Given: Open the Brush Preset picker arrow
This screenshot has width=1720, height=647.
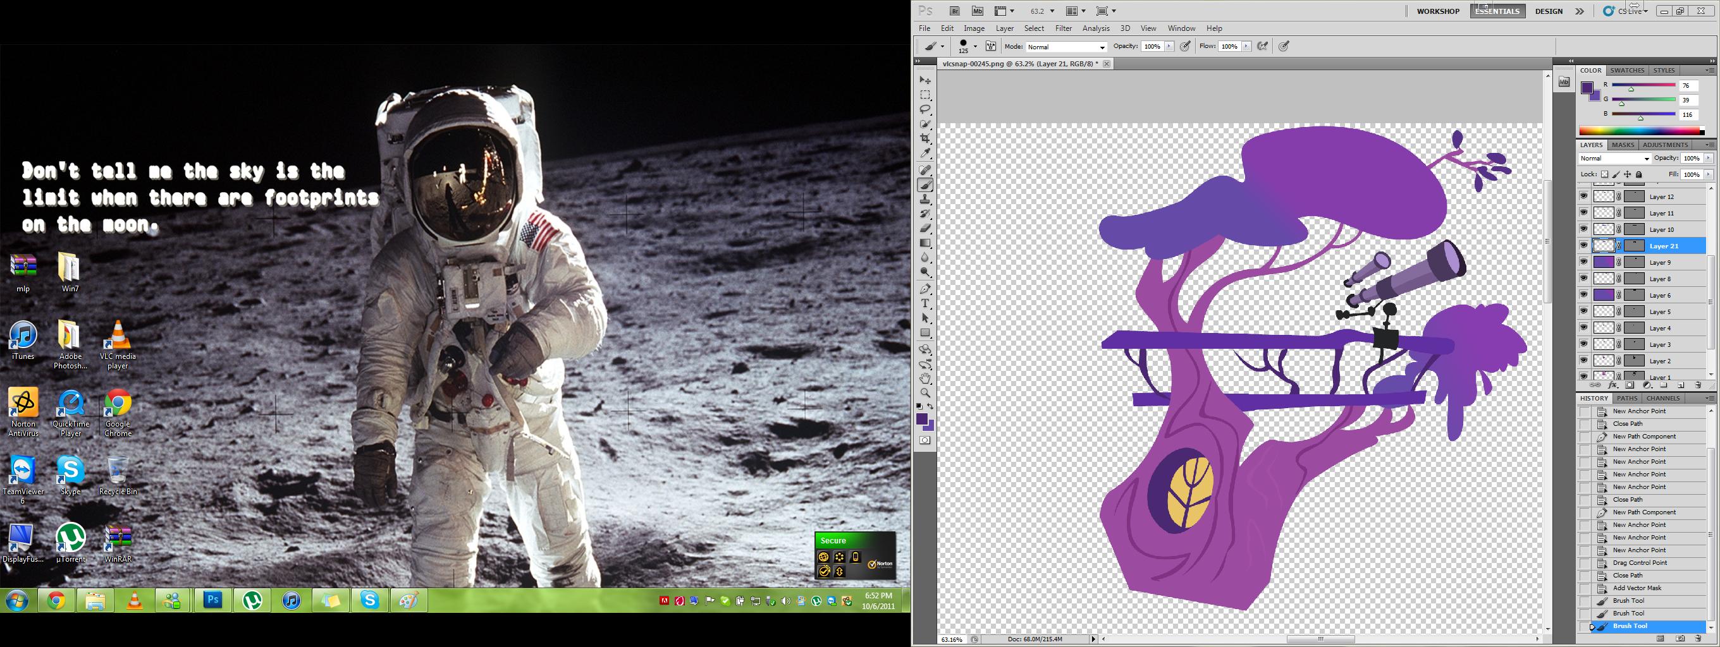Looking at the screenshot, I should click(x=976, y=47).
